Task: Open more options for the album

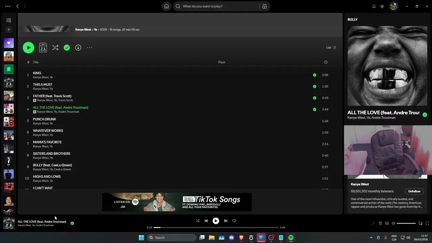Action: tap(89, 48)
